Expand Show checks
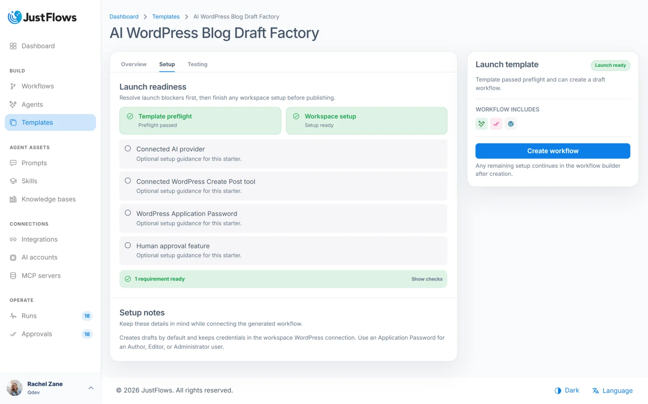This screenshot has height=404, width=648. (x=427, y=279)
